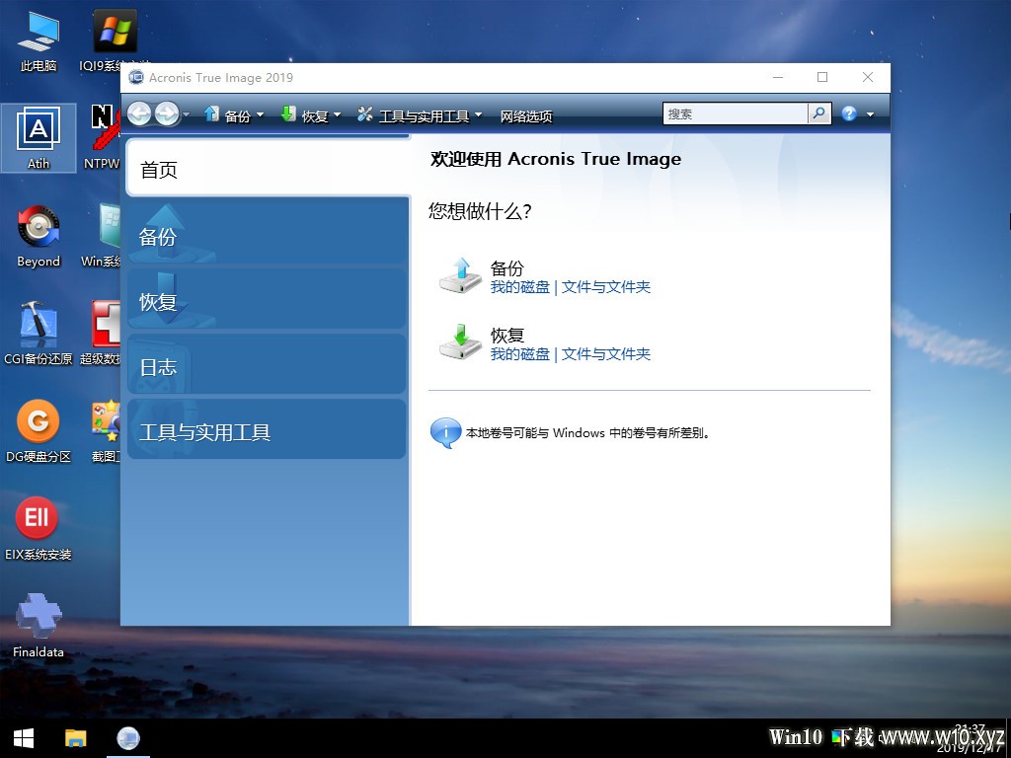Select the DG硬盘分区 desktop icon
Image resolution: width=1011 pixels, height=758 pixels.
(x=39, y=432)
